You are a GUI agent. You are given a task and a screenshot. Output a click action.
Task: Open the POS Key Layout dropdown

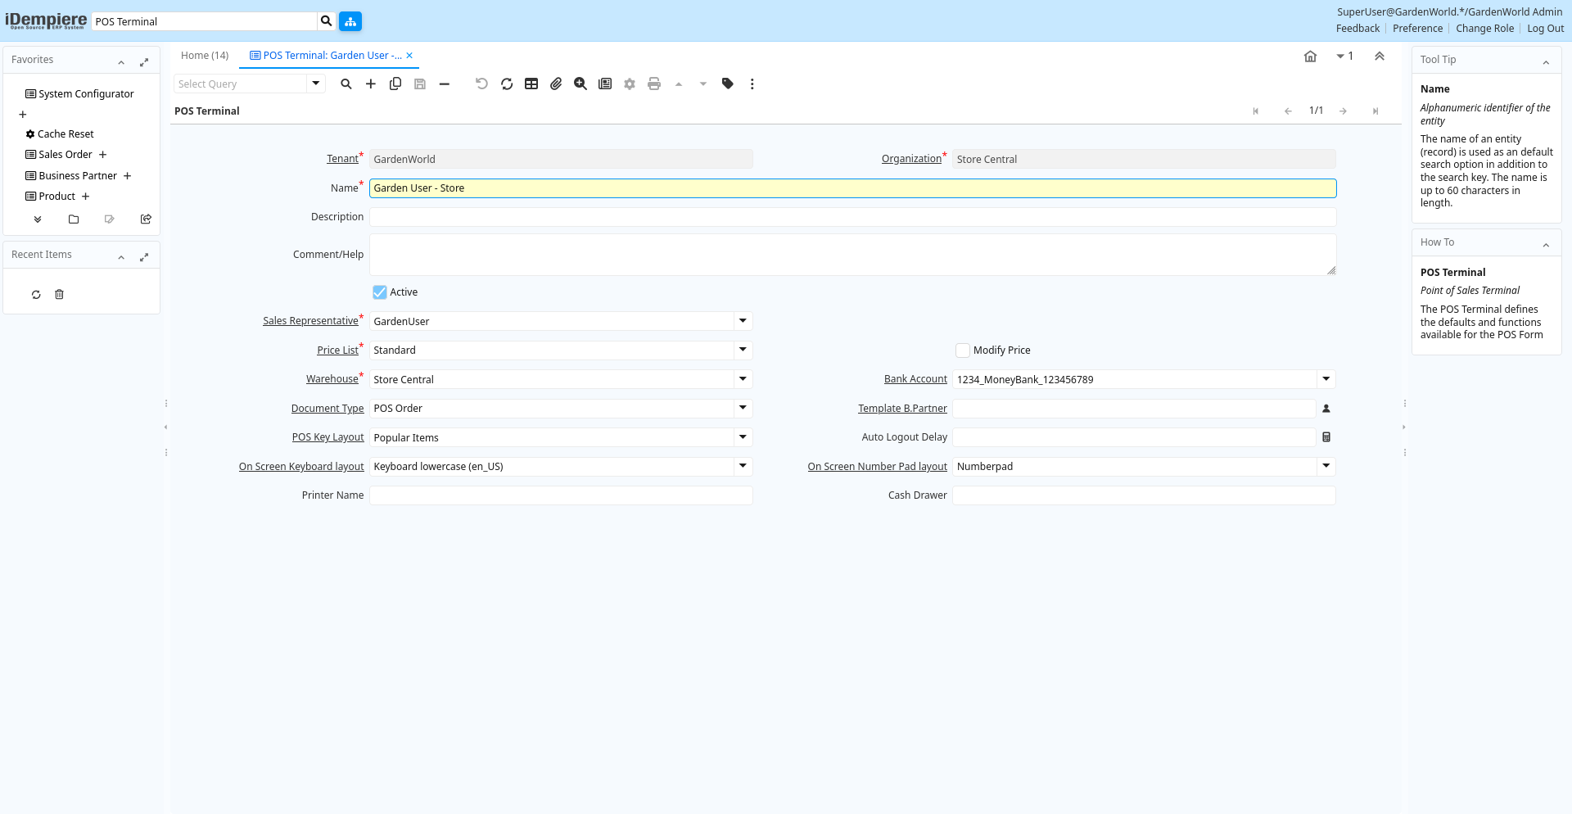click(x=743, y=437)
